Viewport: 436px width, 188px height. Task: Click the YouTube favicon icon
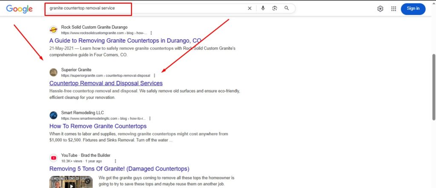53,158
